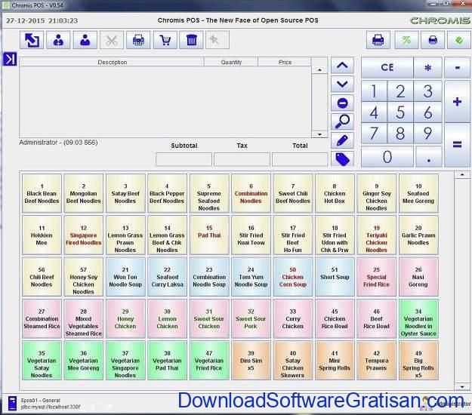The height and width of the screenshot is (415, 472).
Task: Click the greyed pin icon after trash
Action: pos(217,40)
